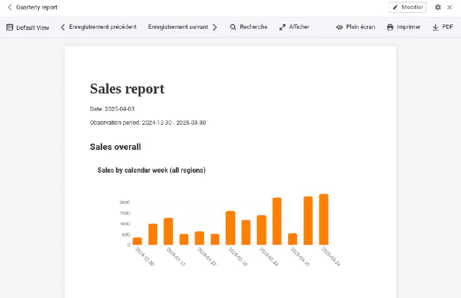Open Recherche search
Image resolution: width=461 pixels, height=298 pixels.
click(x=249, y=27)
